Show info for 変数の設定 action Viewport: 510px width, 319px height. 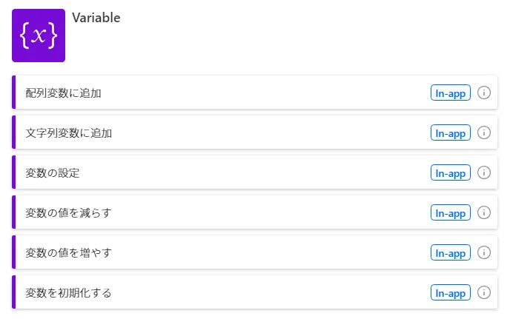[484, 173]
